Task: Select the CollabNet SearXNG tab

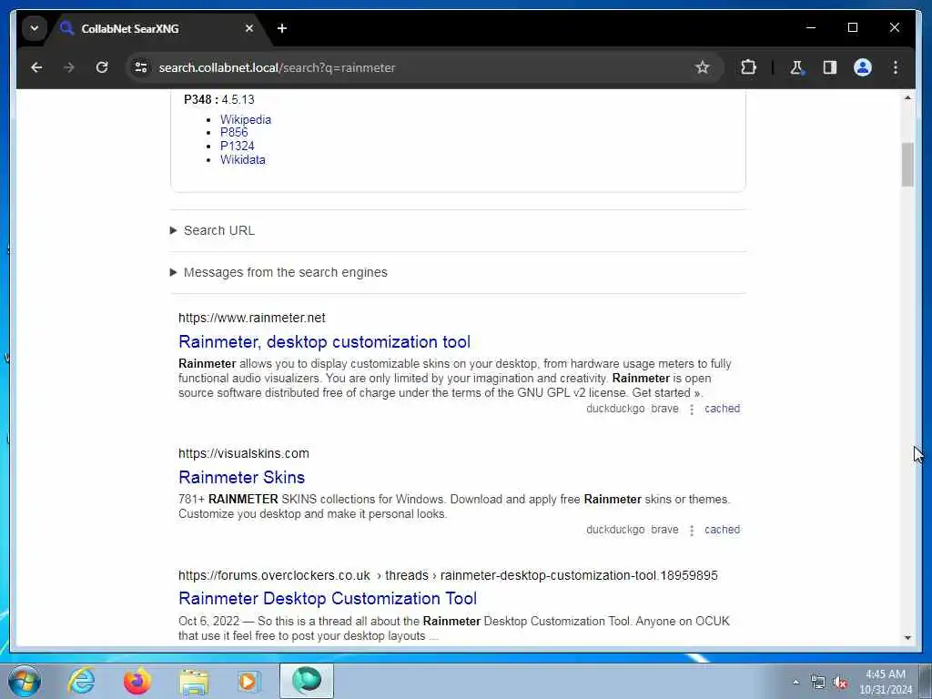Action: [x=157, y=28]
